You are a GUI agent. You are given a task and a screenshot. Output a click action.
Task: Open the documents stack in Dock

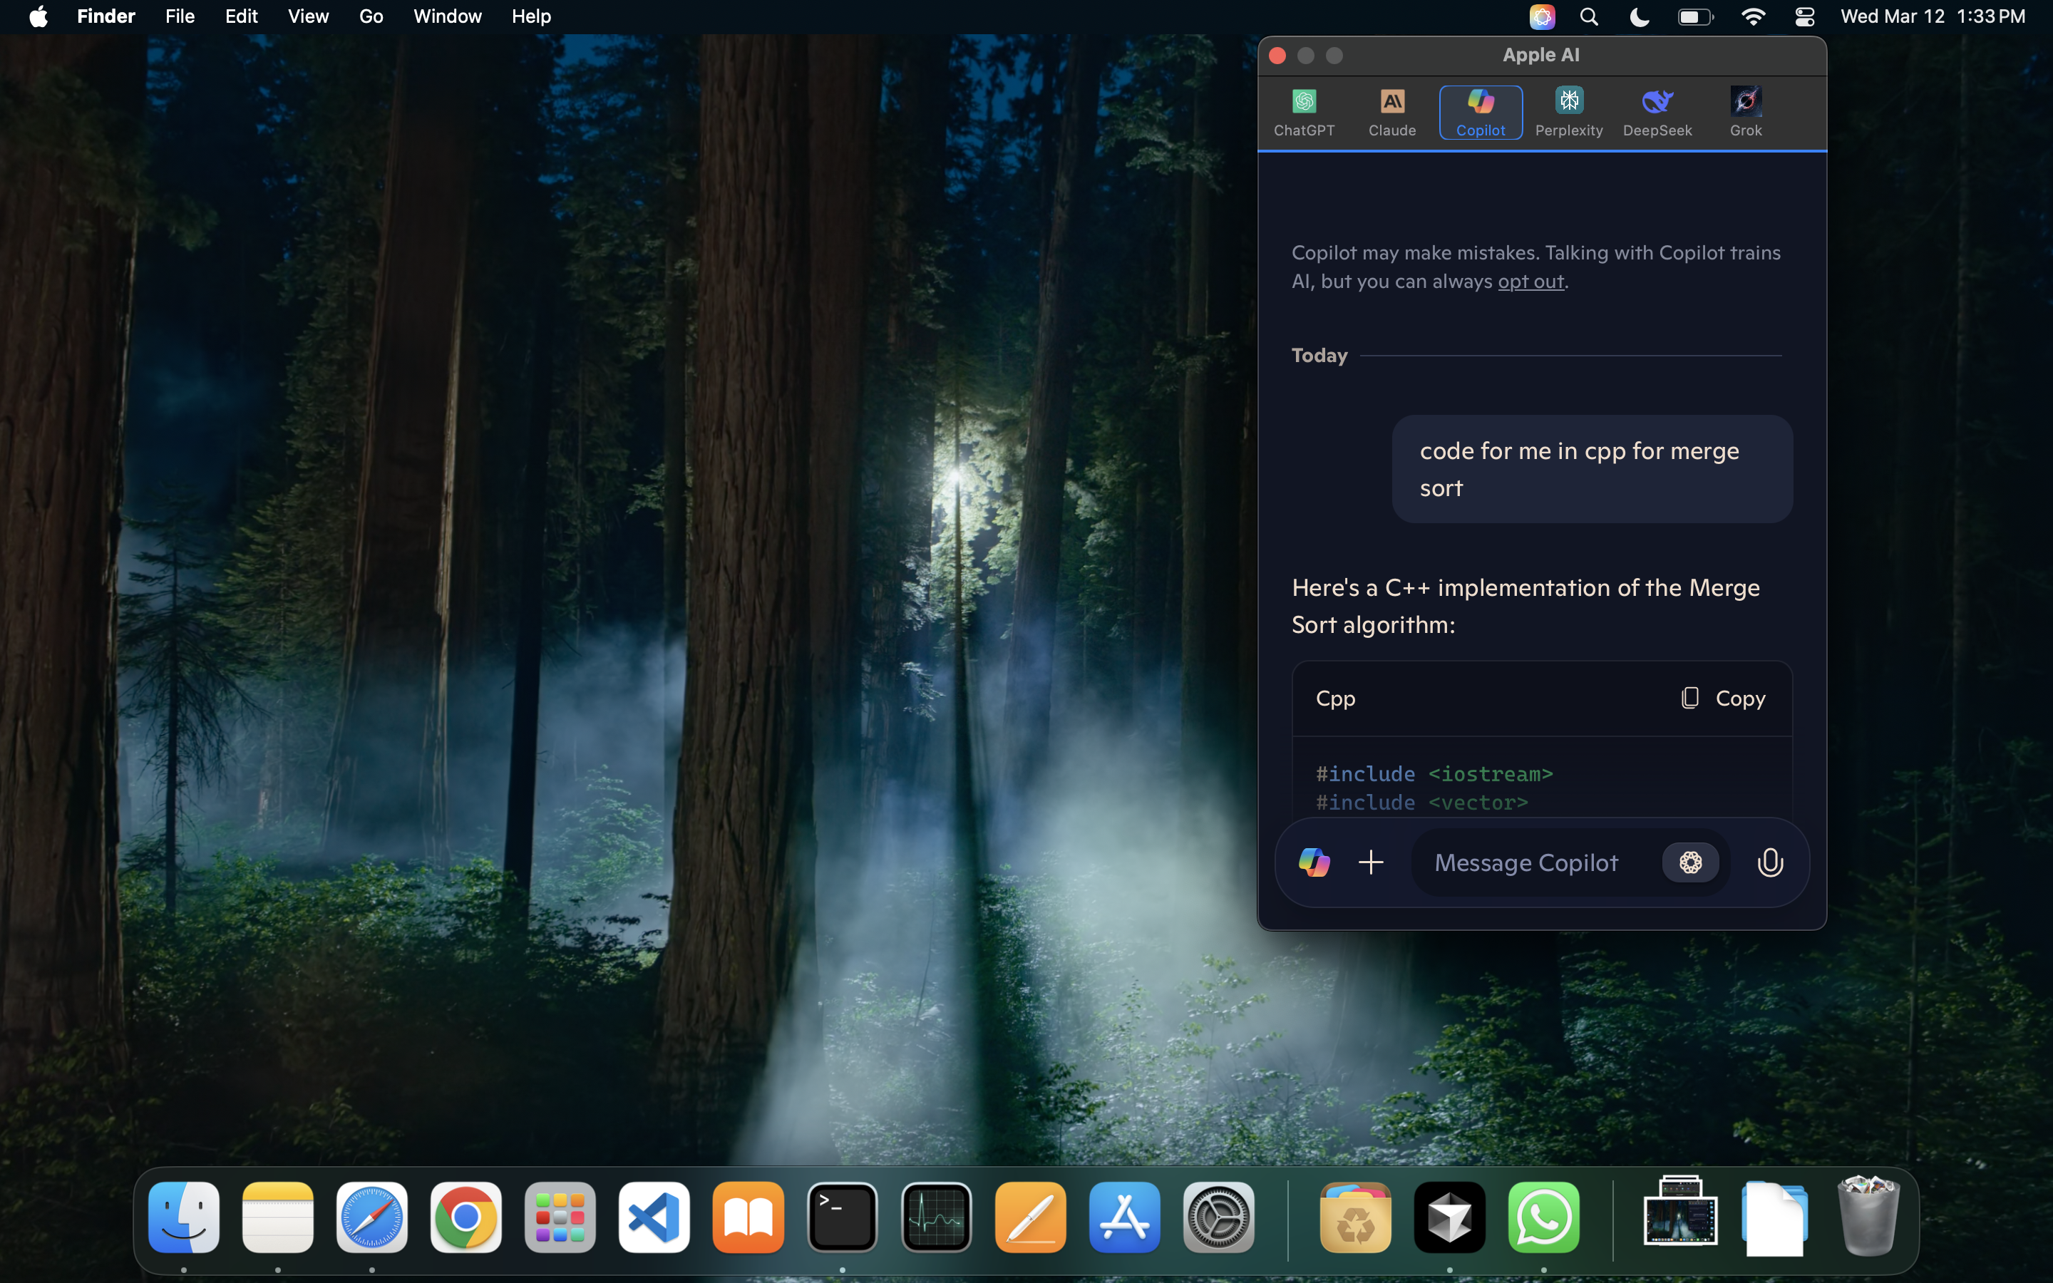1775,1219
